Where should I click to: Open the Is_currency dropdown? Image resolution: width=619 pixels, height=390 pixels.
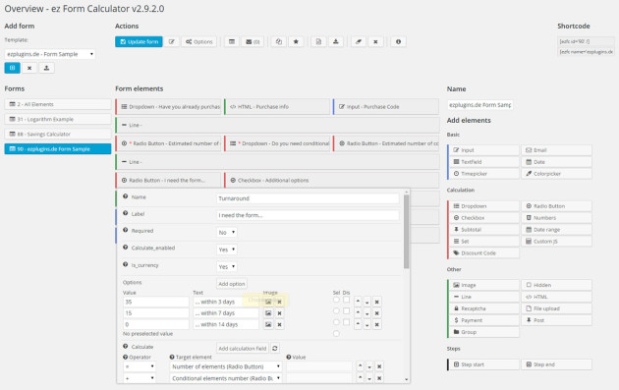tap(227, 267)
